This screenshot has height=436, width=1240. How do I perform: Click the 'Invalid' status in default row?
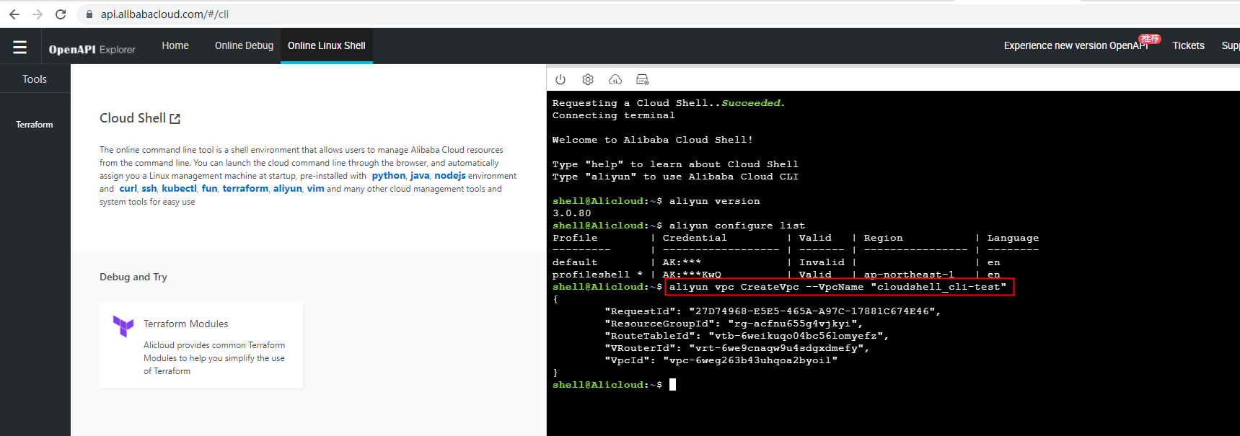(822, 262)
